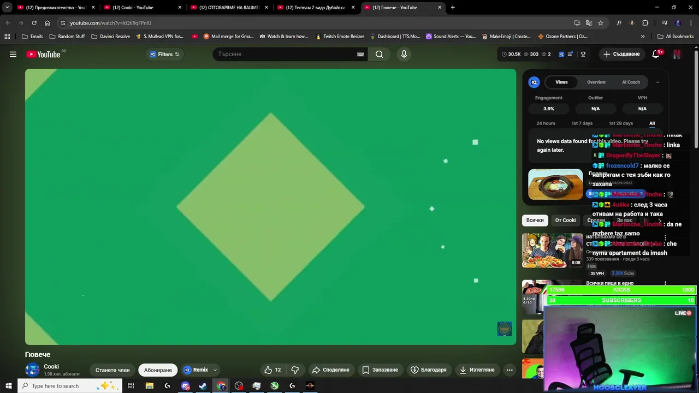This screenshot has width=699, height=393.
Task: Click the vidIQ trophy icon in header
Action: [583, 54]
